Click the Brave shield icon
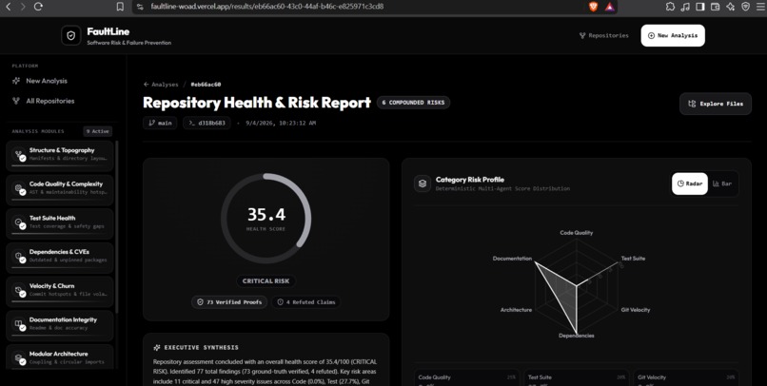This screenshot has width=767, height=386. pyautogui.click(x=594, y=7)
